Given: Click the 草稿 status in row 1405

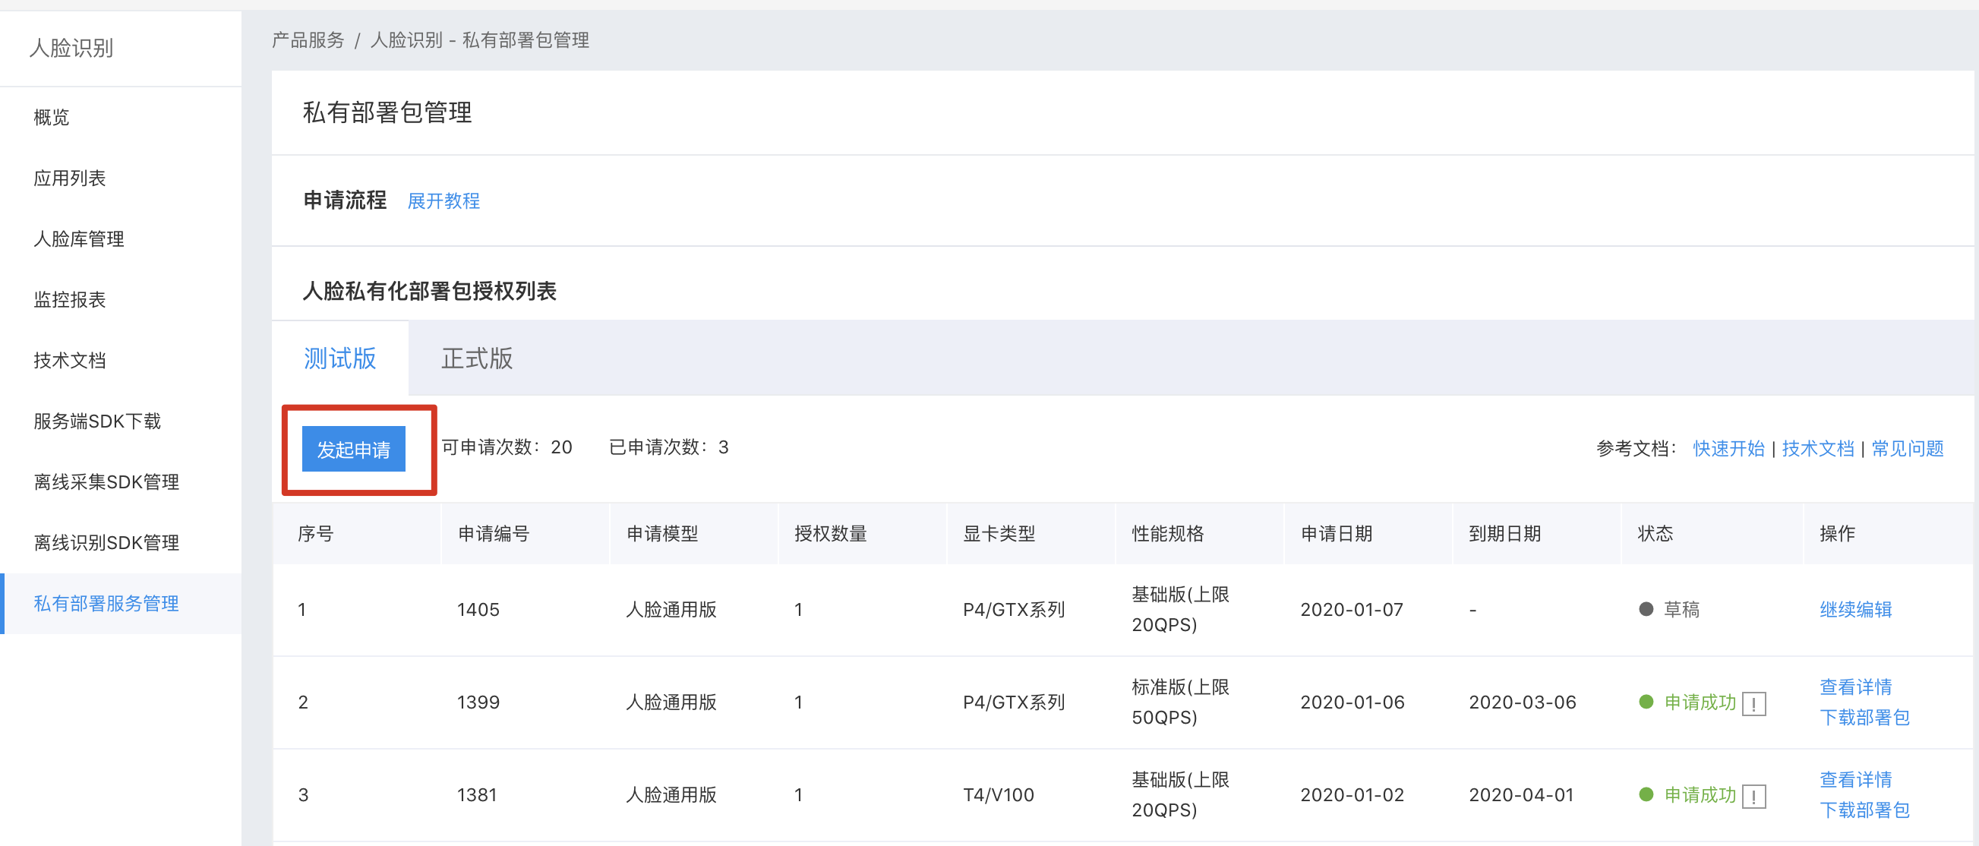Looking at the screenshot, I should pyautogui.click(x=1669, y=609).
